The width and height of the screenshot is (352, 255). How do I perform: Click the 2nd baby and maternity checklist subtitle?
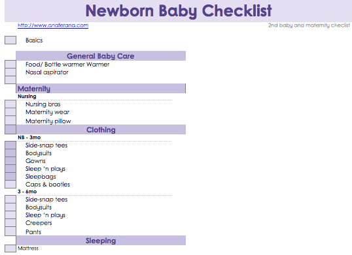(309, 25)
